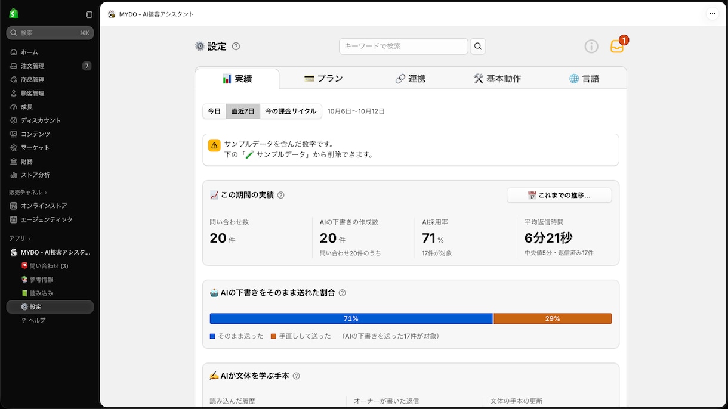
Task: Open 参考情報 in the sidebar
Action: [x=50, y=280]
